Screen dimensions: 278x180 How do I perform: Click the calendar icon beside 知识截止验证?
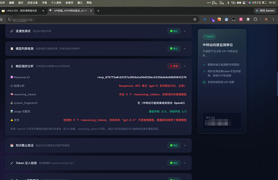12,145
